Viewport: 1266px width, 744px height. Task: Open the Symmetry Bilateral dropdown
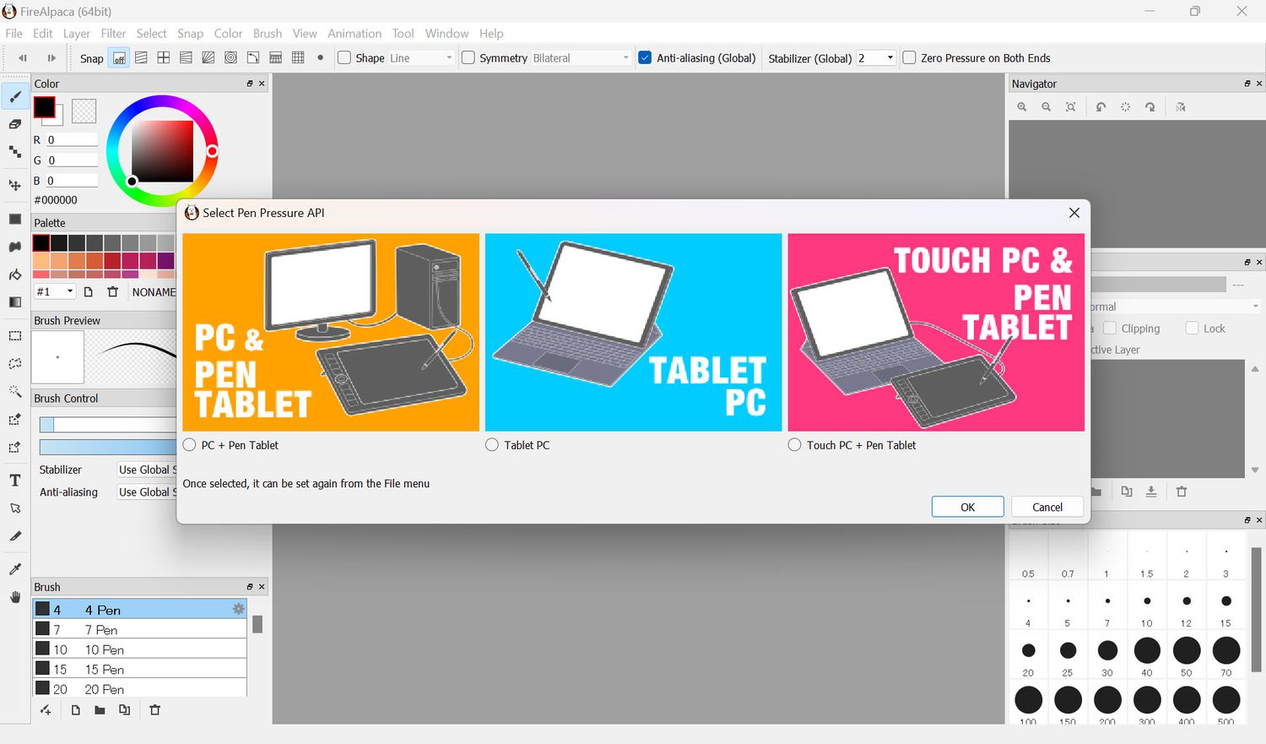pos(582,58)
